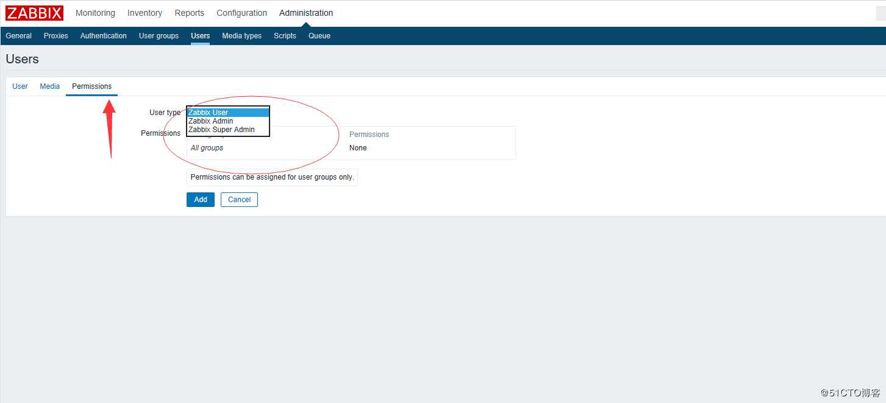Select Zabbix User option in dropdown
Viewport: 886px width, 403px height.
(x=228, y=113)
